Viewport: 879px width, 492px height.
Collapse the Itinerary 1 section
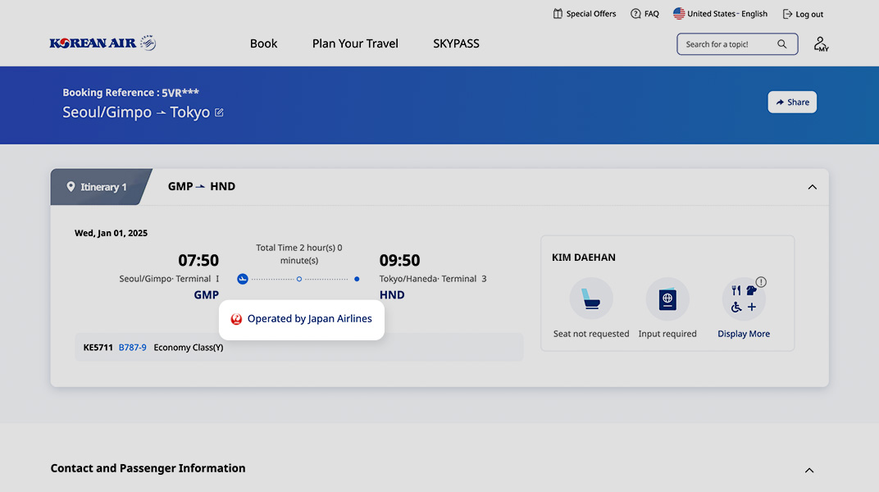[812, 187]
